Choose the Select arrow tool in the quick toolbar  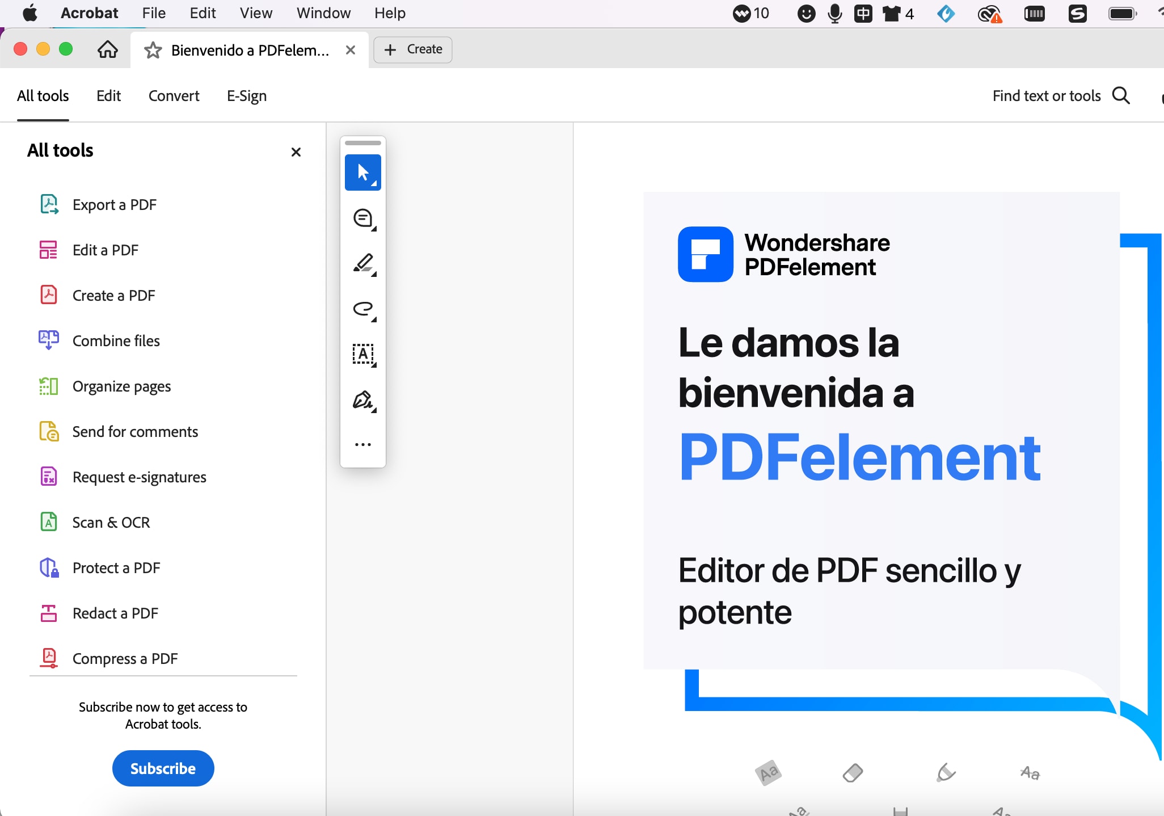(x=363, y=173)
